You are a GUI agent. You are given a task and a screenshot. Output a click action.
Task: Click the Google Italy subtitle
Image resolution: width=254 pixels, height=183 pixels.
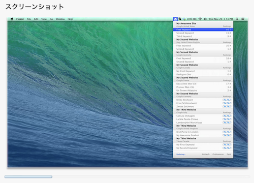pos(182,112)
